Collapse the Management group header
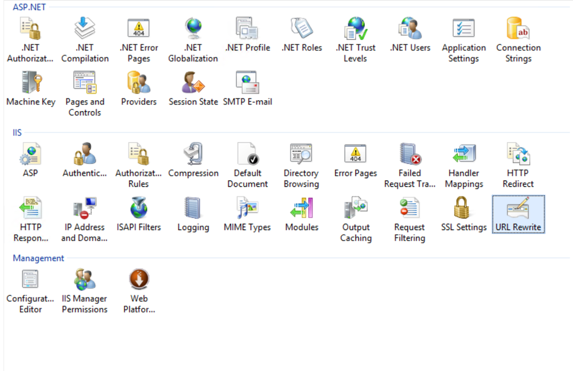Viewport: 573px width, 371px height. coord(38,258)
